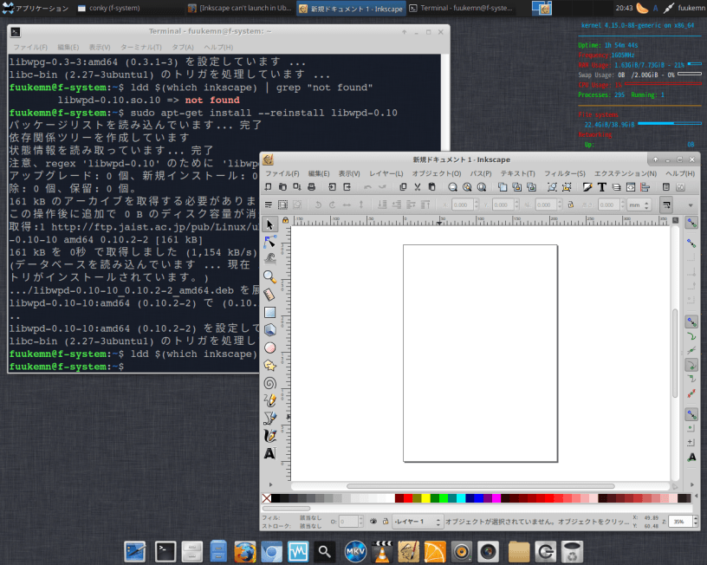Open the mm unit dropdown

639,205
